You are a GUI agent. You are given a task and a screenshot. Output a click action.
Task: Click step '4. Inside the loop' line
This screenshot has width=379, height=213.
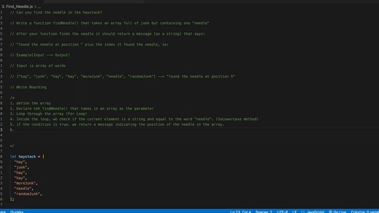coord(134,119)
